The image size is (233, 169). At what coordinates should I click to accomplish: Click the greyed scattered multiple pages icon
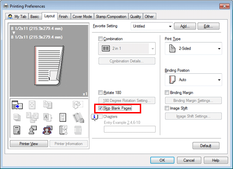(32, 117)
